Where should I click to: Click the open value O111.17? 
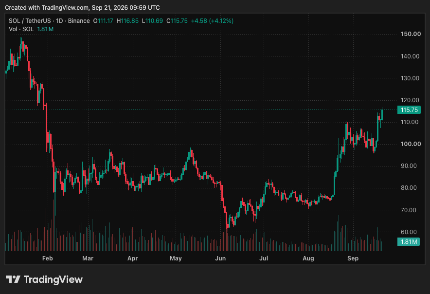click(103, 21)
